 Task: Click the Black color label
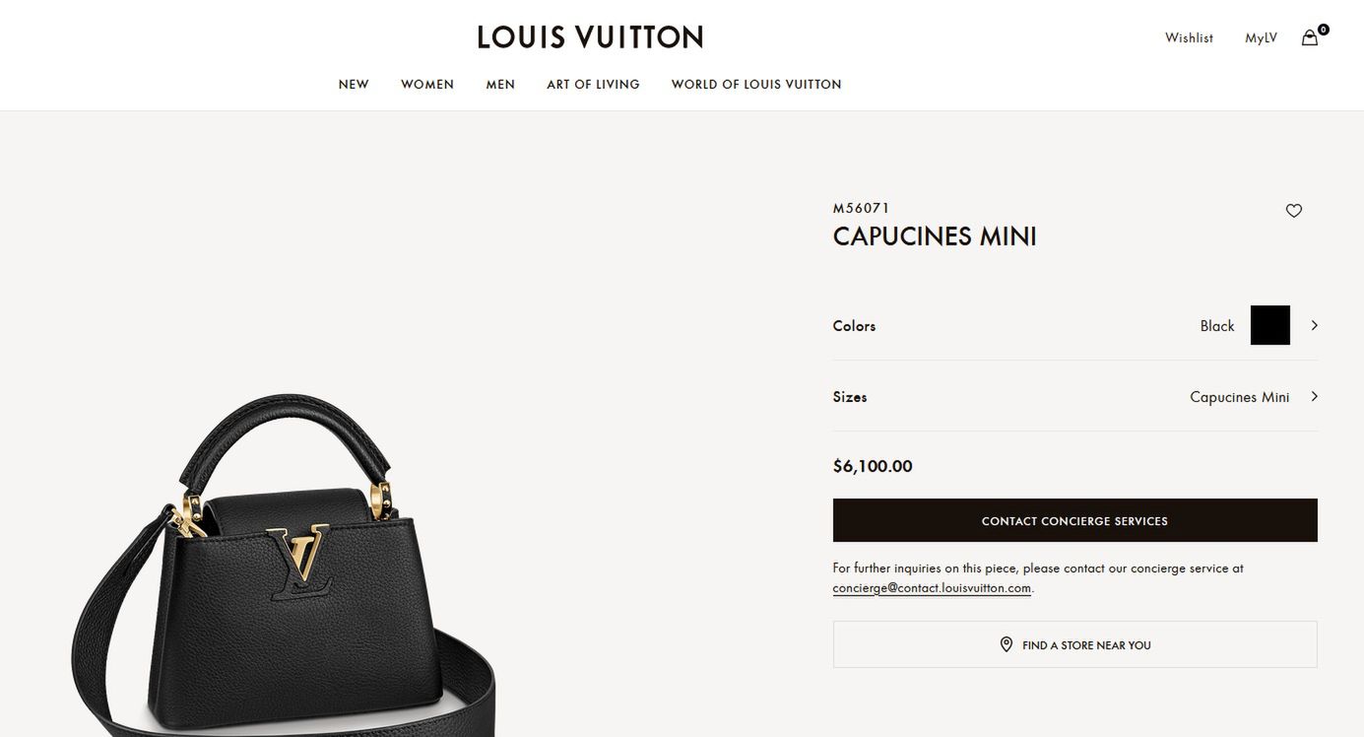1217,326
